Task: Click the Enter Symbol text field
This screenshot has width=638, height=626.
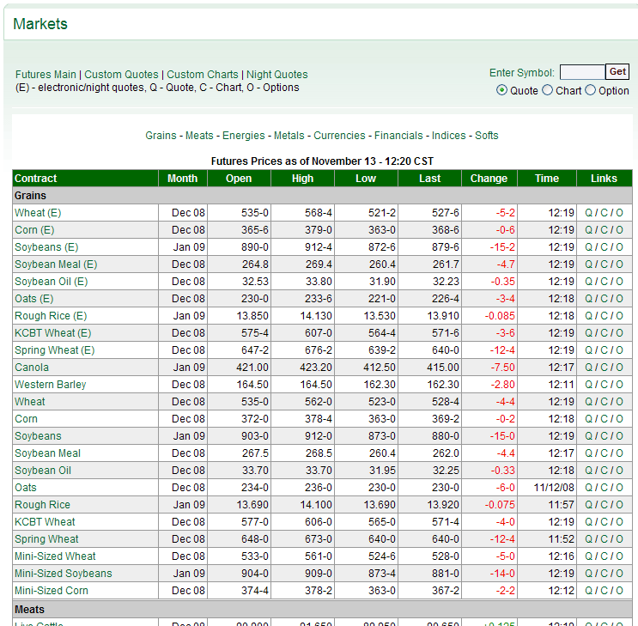Action: 582,72
